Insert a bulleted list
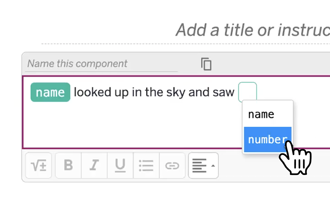This screenshot has height=223, width=330. click(x=146, y=166)
